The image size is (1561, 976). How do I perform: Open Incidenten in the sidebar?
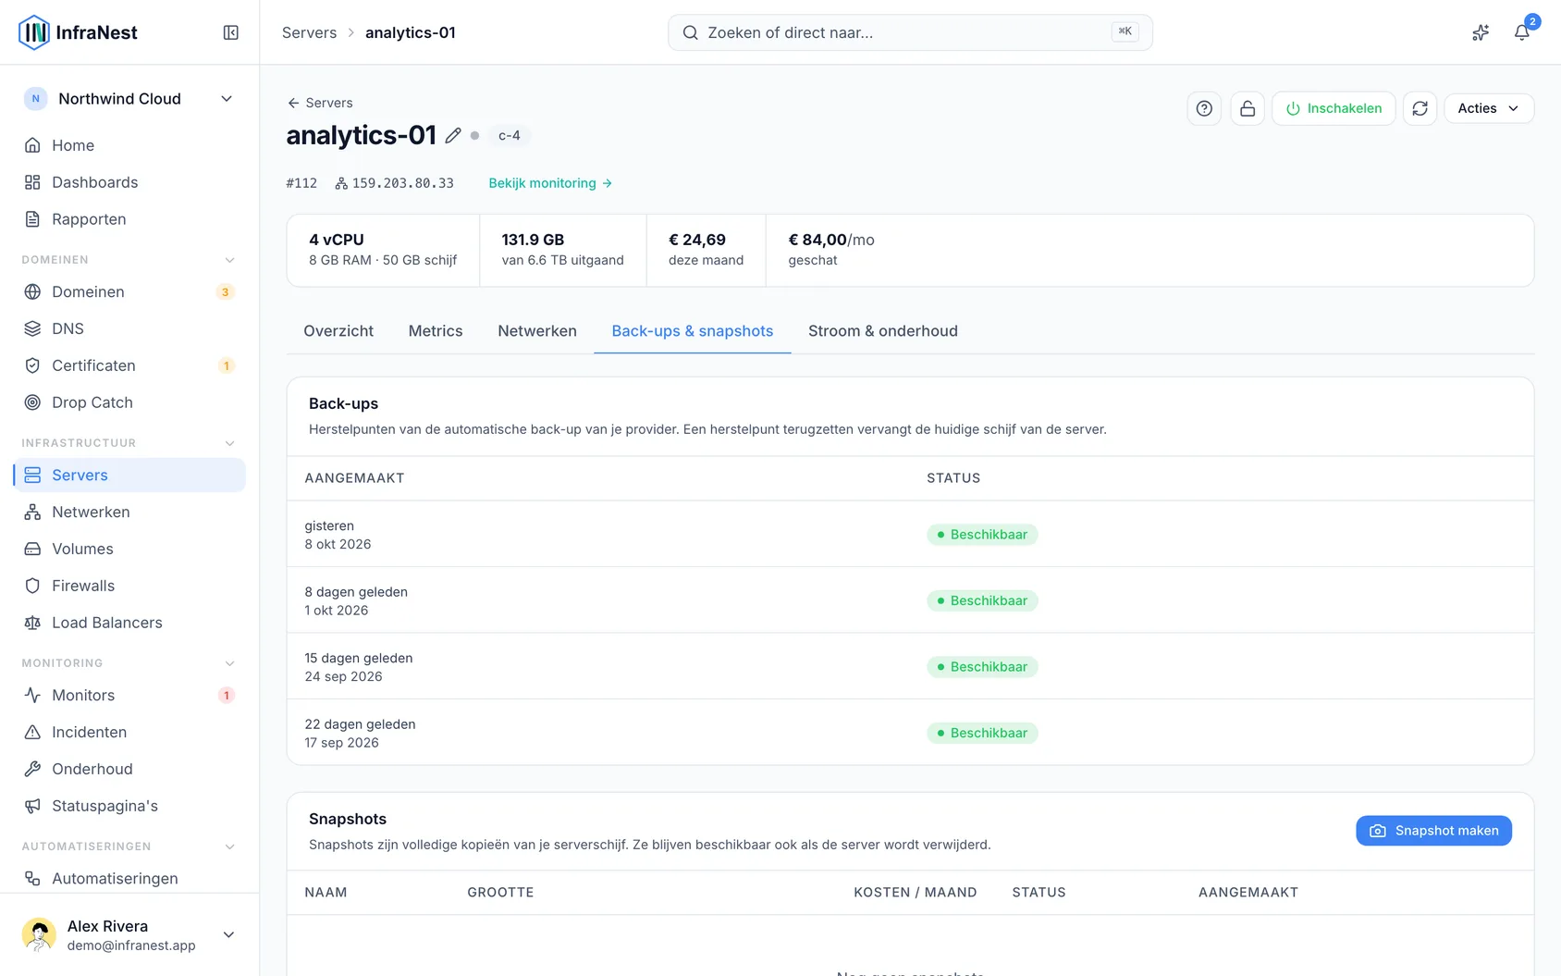pos(129,732)
